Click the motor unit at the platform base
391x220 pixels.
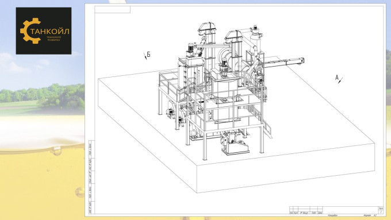coord(235,145)
